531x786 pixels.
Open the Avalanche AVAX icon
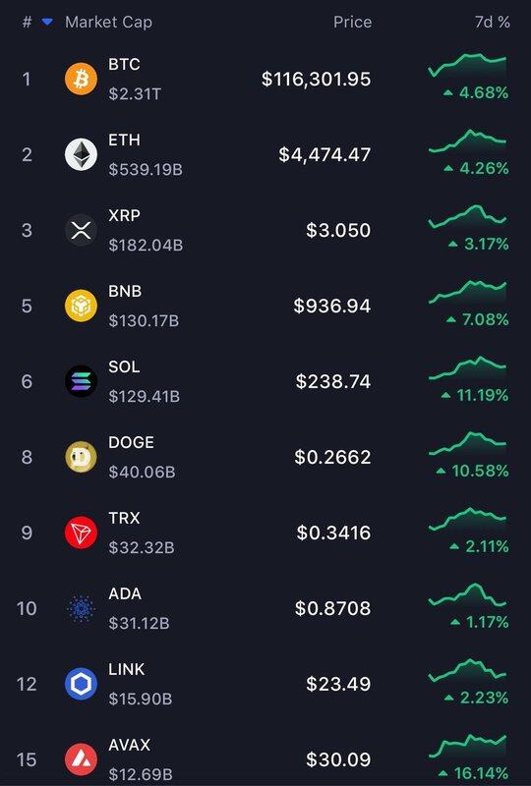click(x=81, y=759)
